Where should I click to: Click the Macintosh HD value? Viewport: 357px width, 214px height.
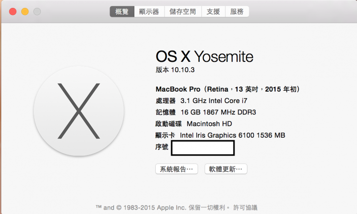click(209, 124)
